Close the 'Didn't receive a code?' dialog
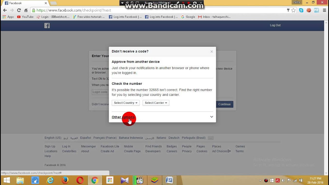The image size is (329, 185). (212, 51)
